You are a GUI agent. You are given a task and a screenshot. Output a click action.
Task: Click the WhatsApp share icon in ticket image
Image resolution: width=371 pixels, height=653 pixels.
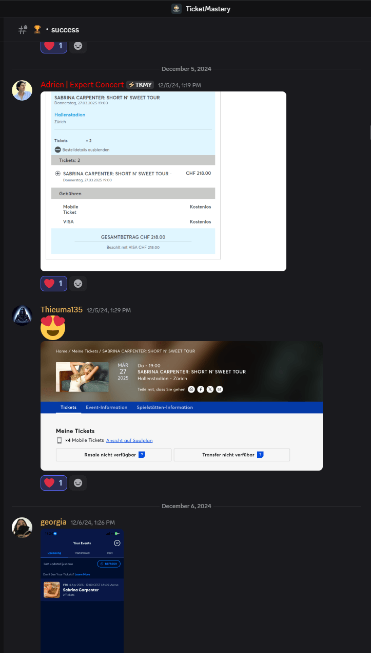pyautogui.click(x=191, y=389)
